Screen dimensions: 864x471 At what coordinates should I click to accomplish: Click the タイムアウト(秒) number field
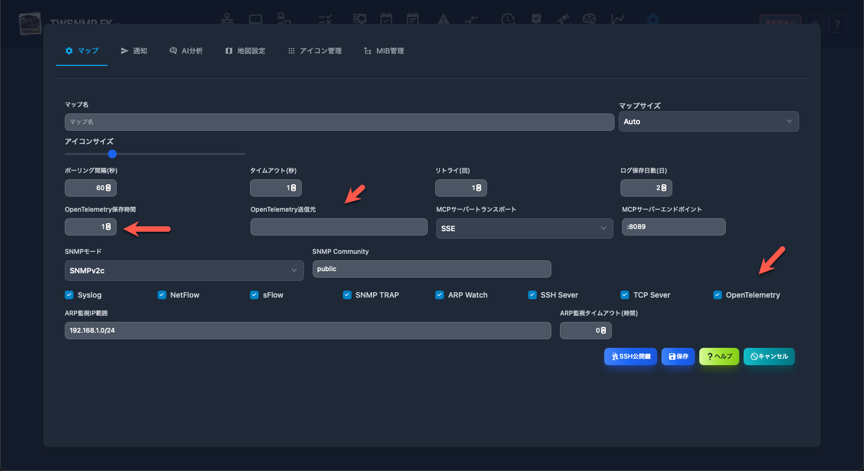[276, 188]
